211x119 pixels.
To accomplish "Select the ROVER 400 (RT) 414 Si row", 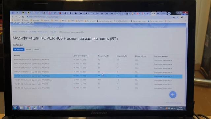I will click(x=98, y=60).
